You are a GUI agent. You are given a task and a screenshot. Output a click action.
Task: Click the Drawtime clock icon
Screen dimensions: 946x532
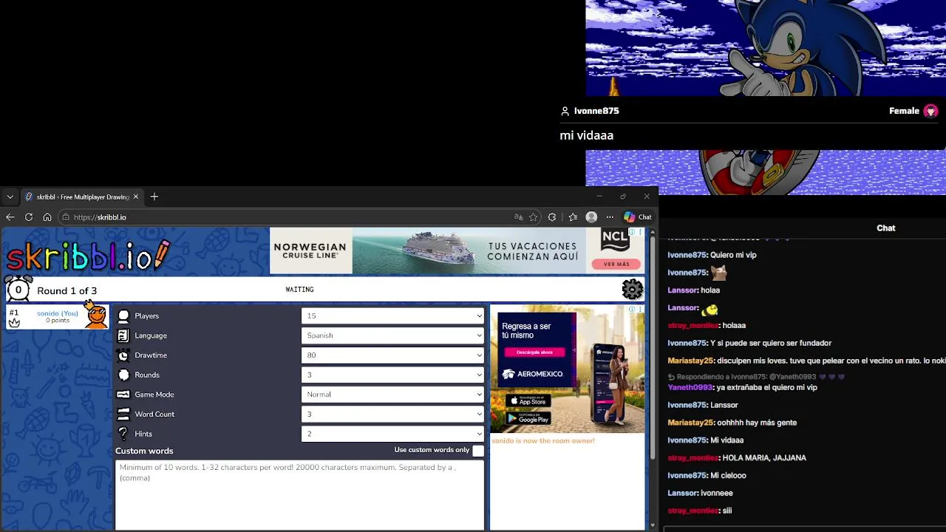click(x=123, y=355)
